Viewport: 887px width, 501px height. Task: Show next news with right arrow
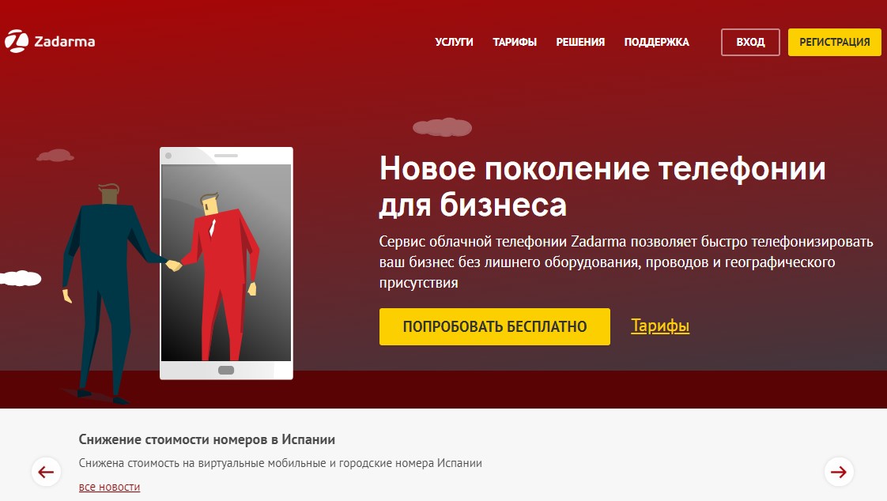pyautogui.click(x=838, y=472)
